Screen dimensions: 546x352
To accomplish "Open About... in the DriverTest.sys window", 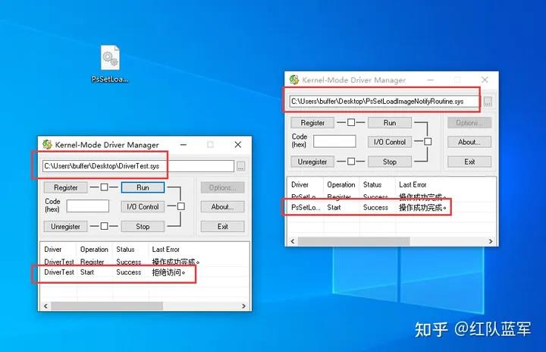I will (x=222, y=206).
